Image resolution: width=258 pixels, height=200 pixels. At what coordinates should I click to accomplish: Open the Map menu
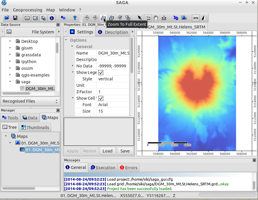[50, 10]
